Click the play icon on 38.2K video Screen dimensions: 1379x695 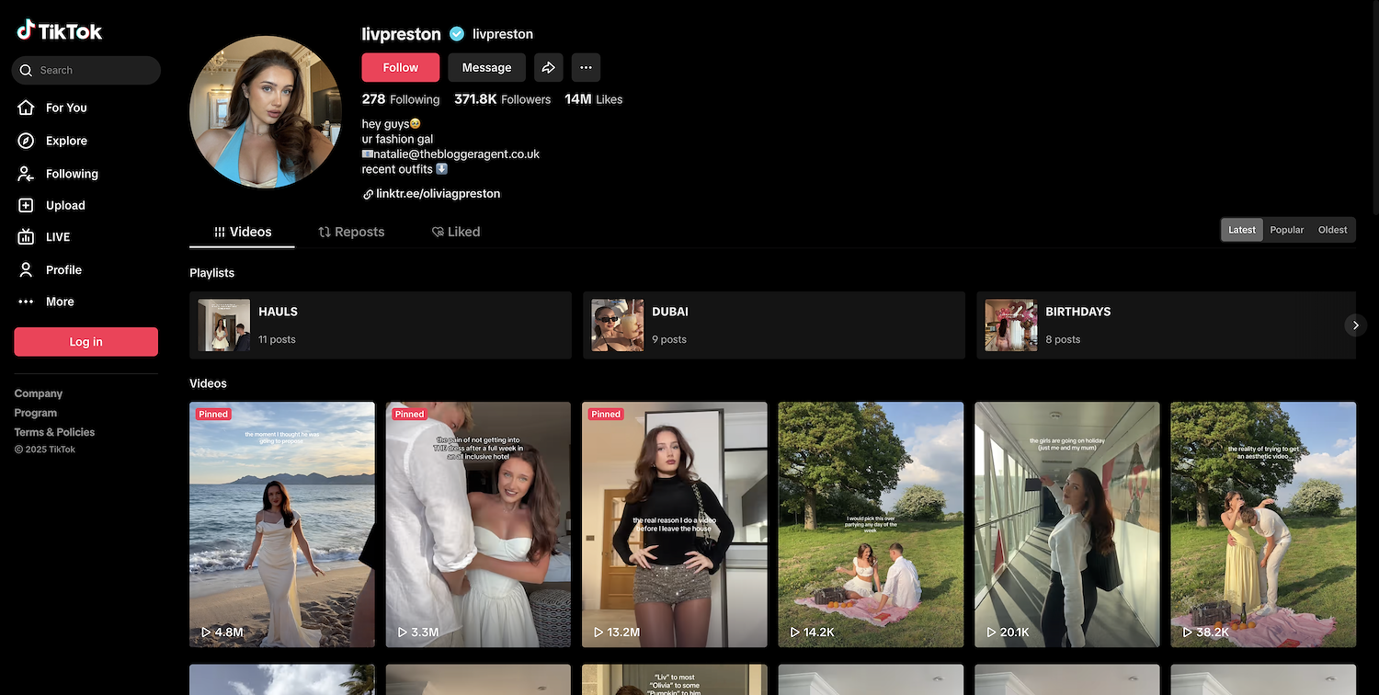[1188, 632]
